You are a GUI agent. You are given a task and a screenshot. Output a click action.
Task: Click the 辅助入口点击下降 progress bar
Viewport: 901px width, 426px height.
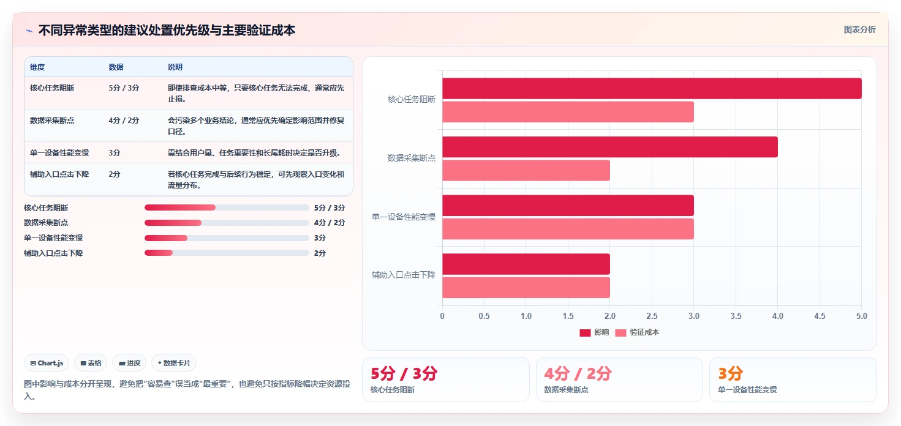click(227, 253)
